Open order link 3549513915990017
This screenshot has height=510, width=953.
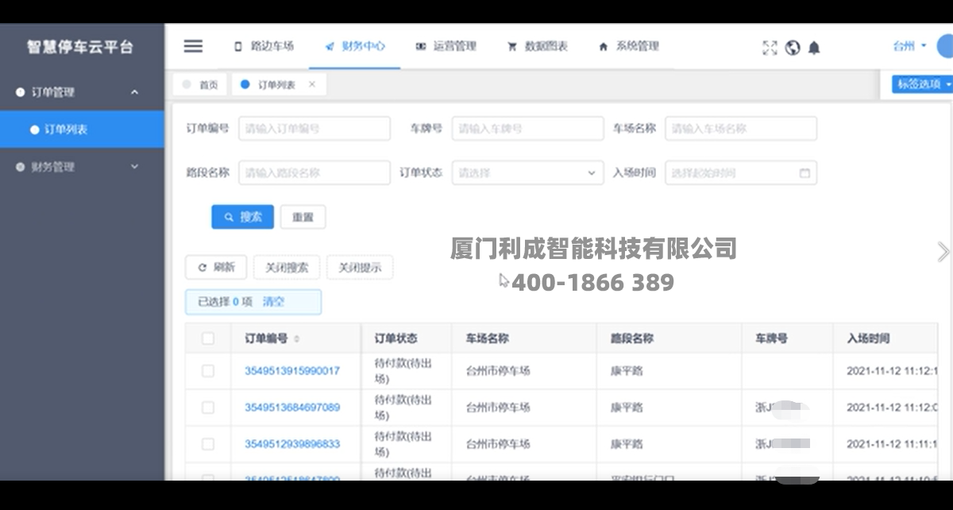point(292,371)
